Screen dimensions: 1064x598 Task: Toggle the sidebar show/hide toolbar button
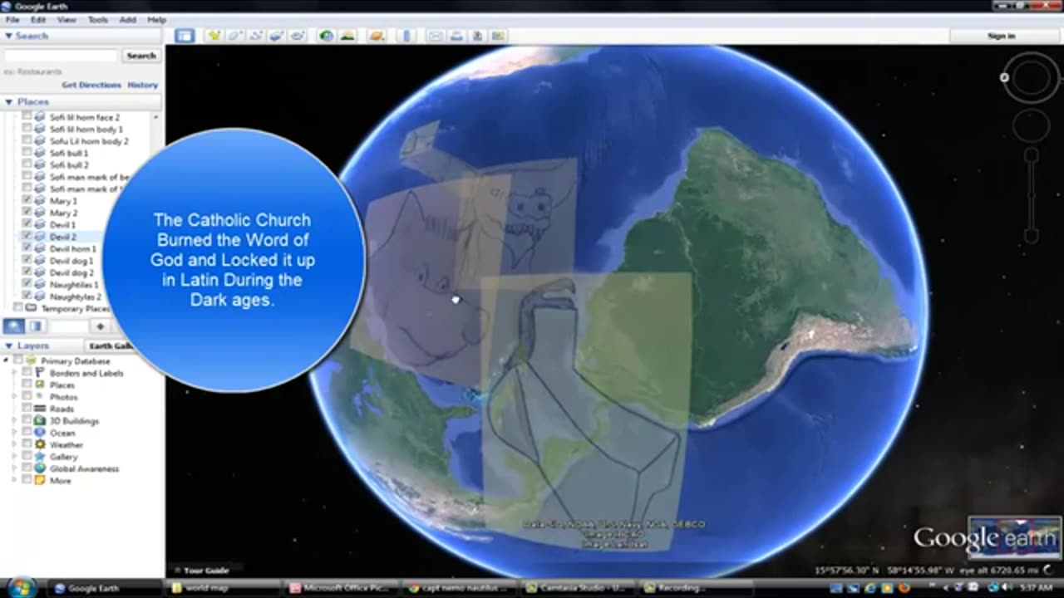click(x=184, y=36)
